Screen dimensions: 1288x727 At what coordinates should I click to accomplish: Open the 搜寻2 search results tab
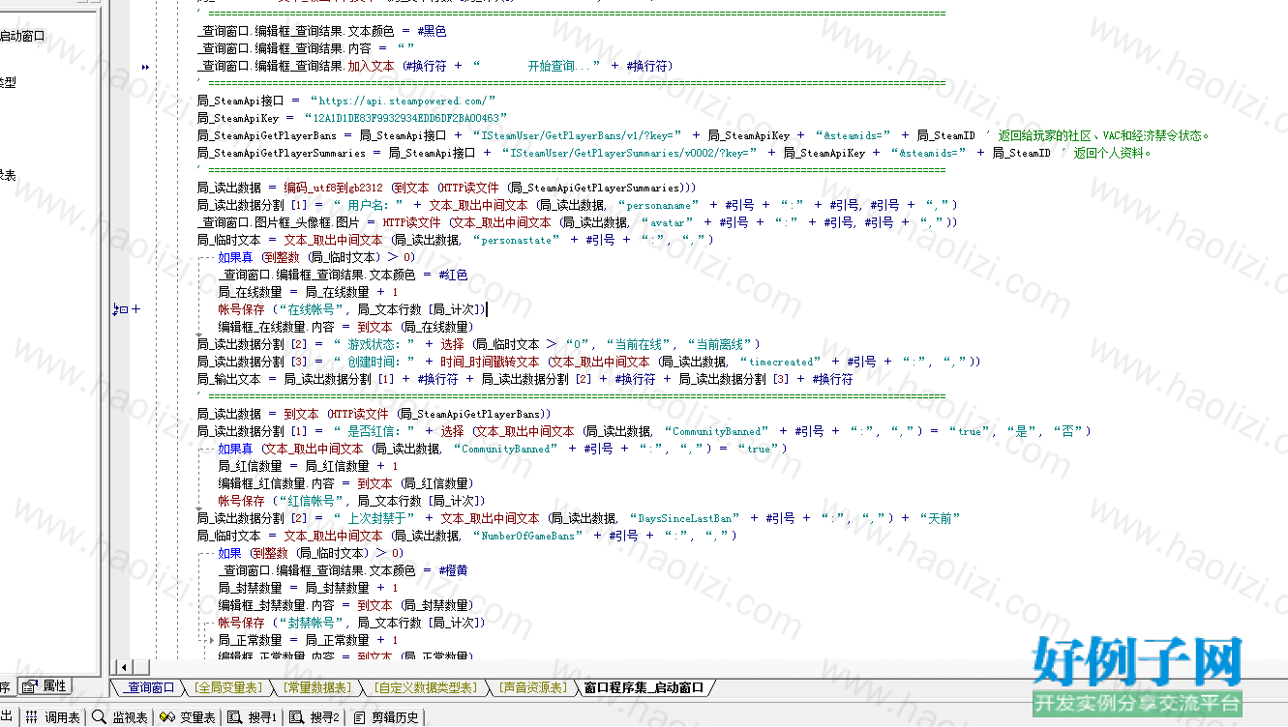tap(315, 717)
